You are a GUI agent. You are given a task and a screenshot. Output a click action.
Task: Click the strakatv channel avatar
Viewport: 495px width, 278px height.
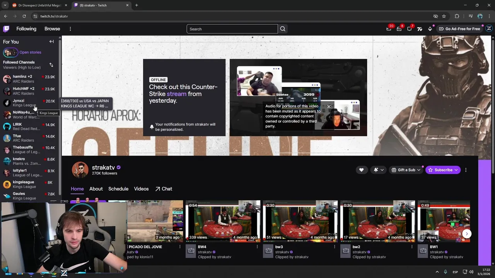(80, 170)
